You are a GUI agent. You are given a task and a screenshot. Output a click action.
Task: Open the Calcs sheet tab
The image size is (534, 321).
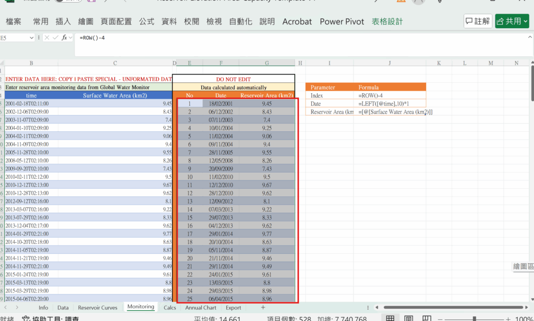coord(169,307)
